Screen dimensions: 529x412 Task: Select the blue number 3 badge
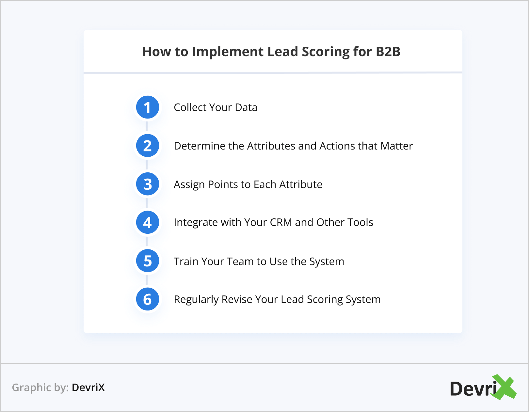tap(148, 184)
